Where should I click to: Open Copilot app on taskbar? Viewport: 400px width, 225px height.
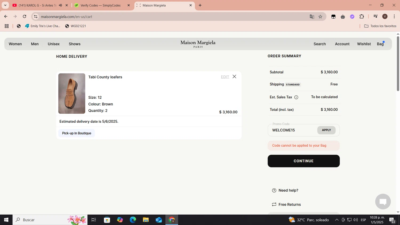tap(120, 220)
